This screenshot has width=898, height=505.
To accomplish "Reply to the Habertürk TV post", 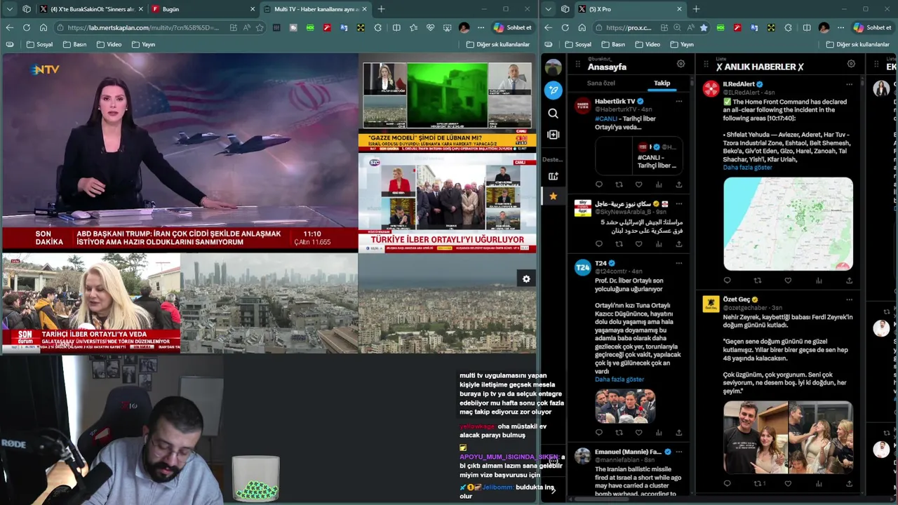I will click(x=599, y=184).
